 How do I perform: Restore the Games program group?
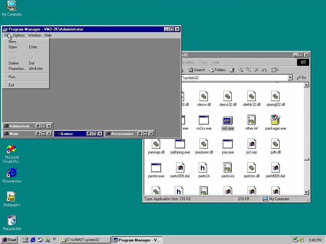click(x=89, y=134)
